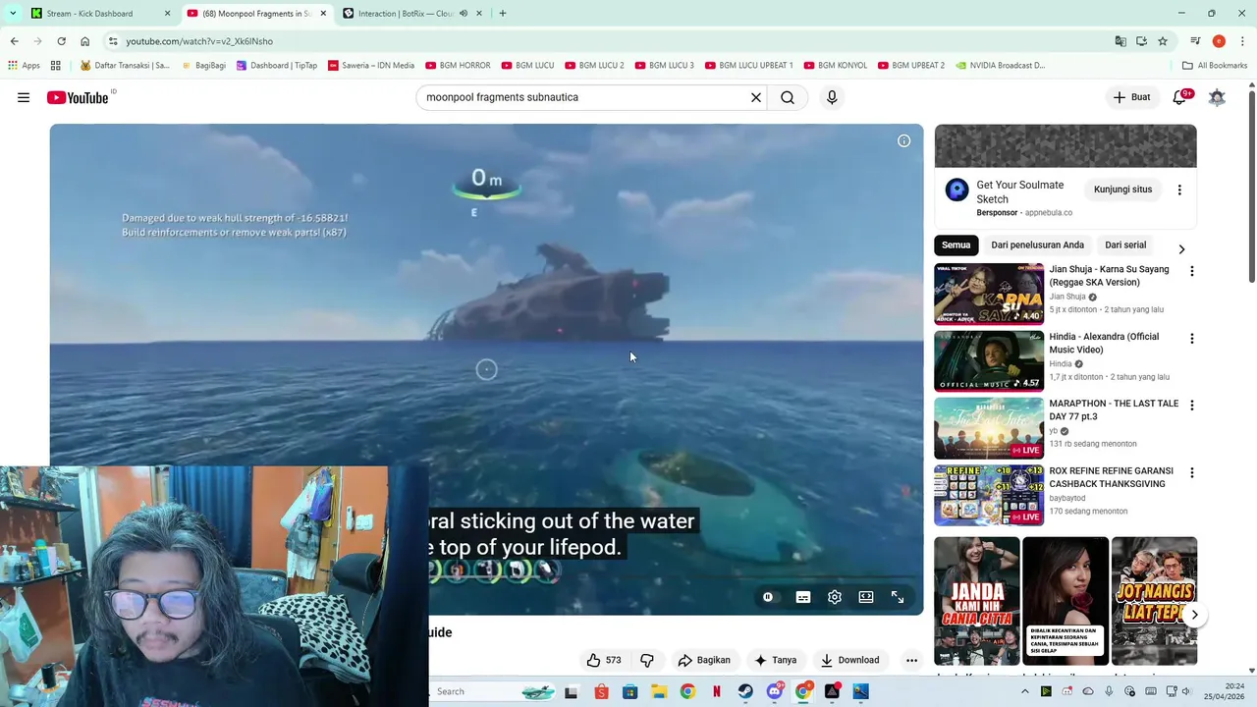Open the Buat create menu
1257x707 pixels.
[x=1131, y=97]
